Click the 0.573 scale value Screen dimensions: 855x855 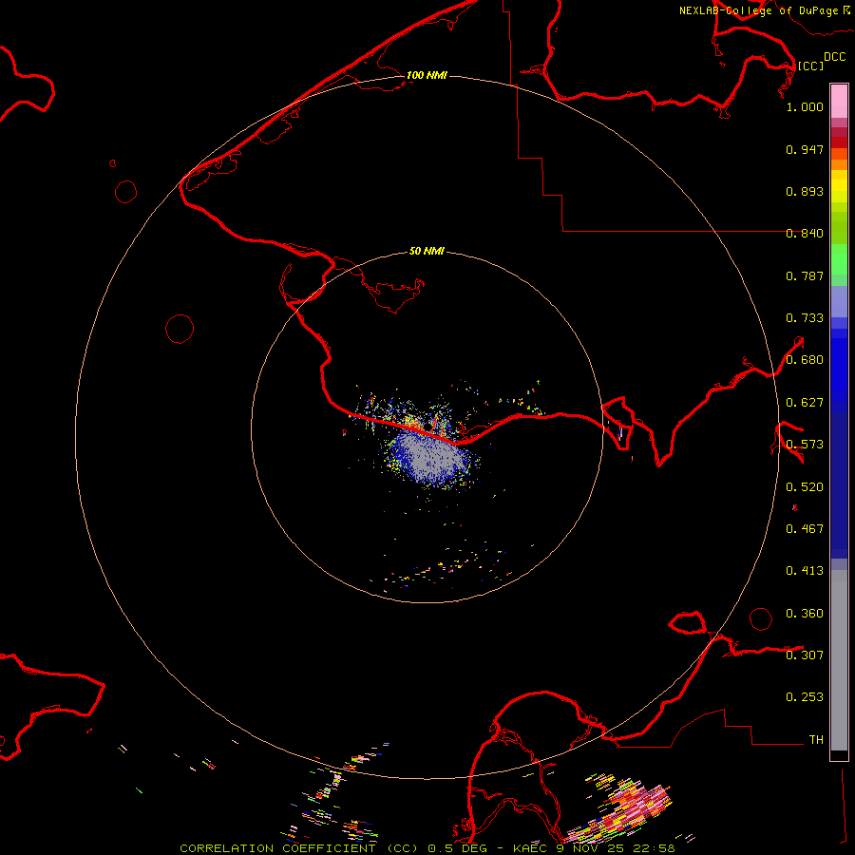pos(805,445)
